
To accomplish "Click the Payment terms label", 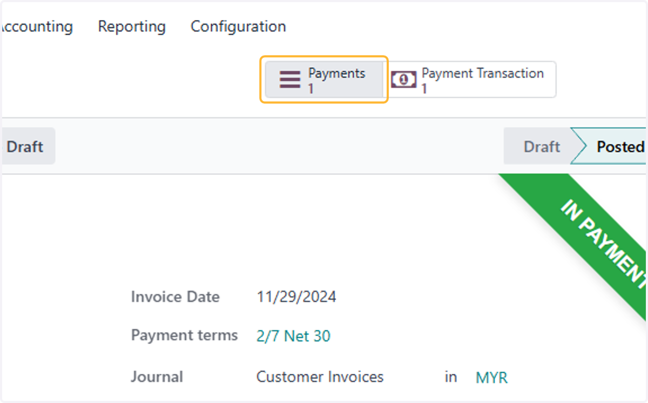I will click(184, 335).
